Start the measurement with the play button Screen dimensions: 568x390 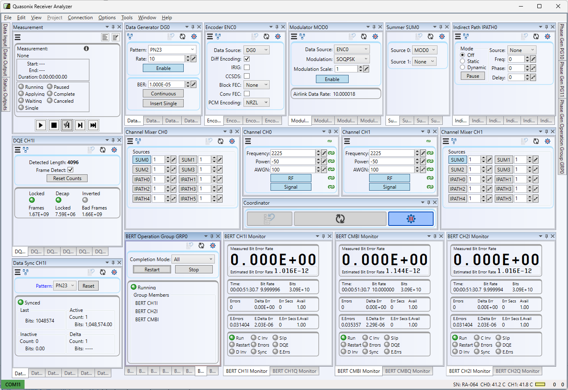41,125
